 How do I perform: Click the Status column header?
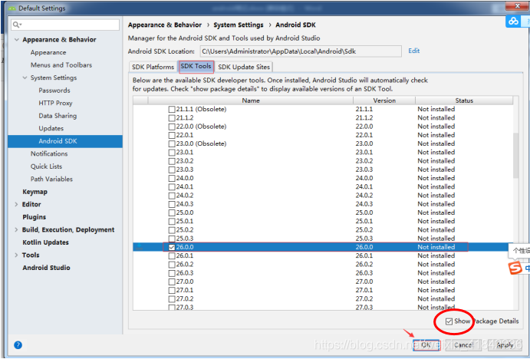[464, 100]
